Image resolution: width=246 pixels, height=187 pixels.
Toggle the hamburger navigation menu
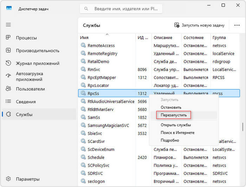point(8,25)
